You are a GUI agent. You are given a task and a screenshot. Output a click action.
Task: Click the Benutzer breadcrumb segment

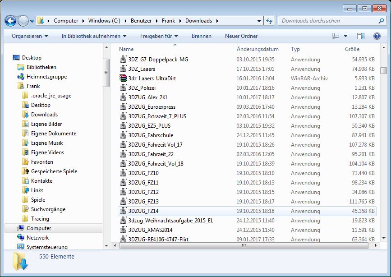coord(141,21)
